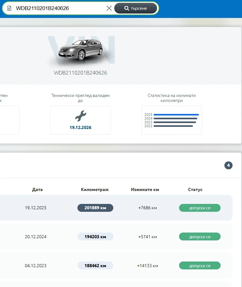
Task: Click the 2024 mileage bar
Action: [x=175, y=119]
